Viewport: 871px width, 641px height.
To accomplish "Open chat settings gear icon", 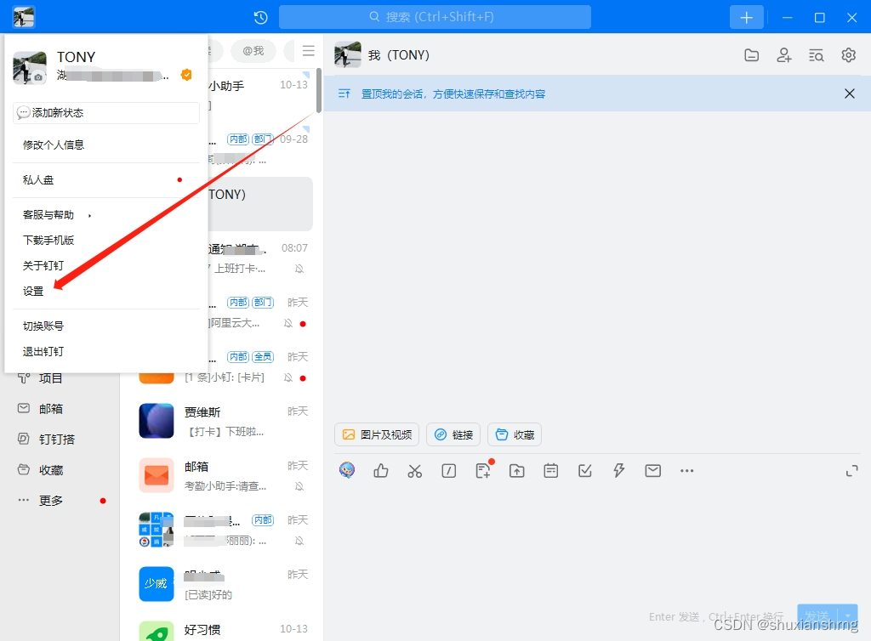I will point(848,55).
